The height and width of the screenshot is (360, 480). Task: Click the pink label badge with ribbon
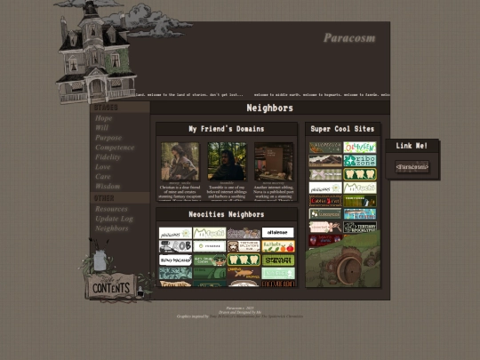click(x=325, y=228)
